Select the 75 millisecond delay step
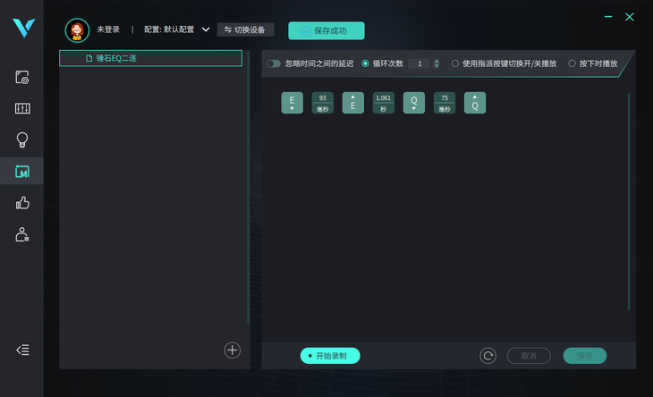The height and width of the screenshot is (397, 653). [445, 103]
